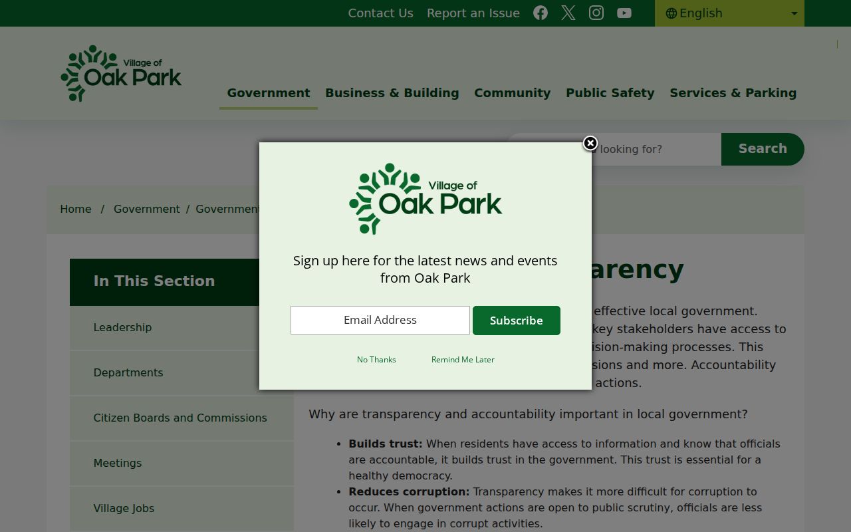Click the 'In This Section' heading
Screen dimensions: 851x532
(x=154, y=281)
